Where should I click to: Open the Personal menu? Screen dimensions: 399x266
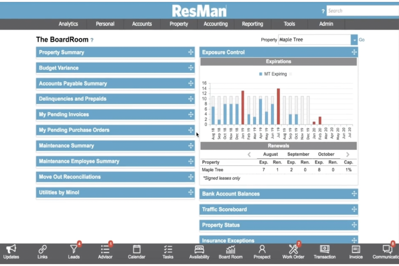coord(105,24)
